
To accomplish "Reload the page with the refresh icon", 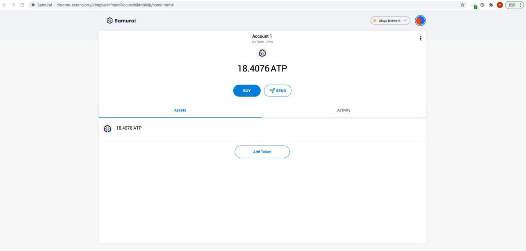I will tap(22, 5).
